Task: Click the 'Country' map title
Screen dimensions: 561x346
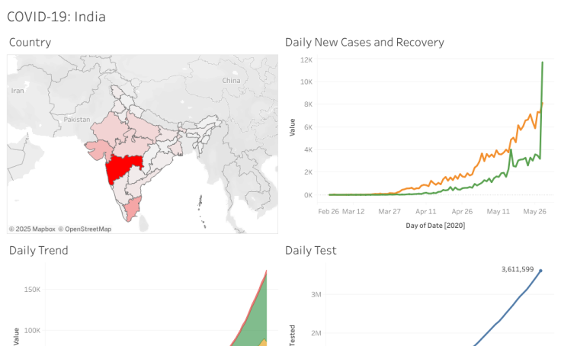Action: [x=30, y=42]
